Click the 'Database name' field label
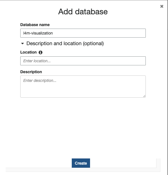Screen dimensions: 168x175 click(35, 25)
